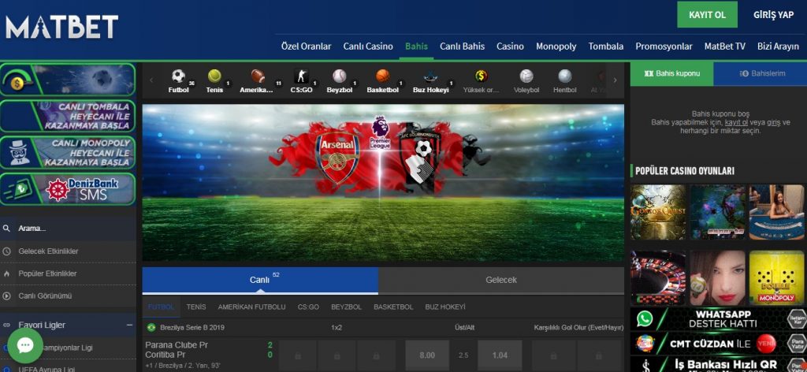Select the Yüksek oranlar dollar icon
Screen dimensions: 807x372
482,76
